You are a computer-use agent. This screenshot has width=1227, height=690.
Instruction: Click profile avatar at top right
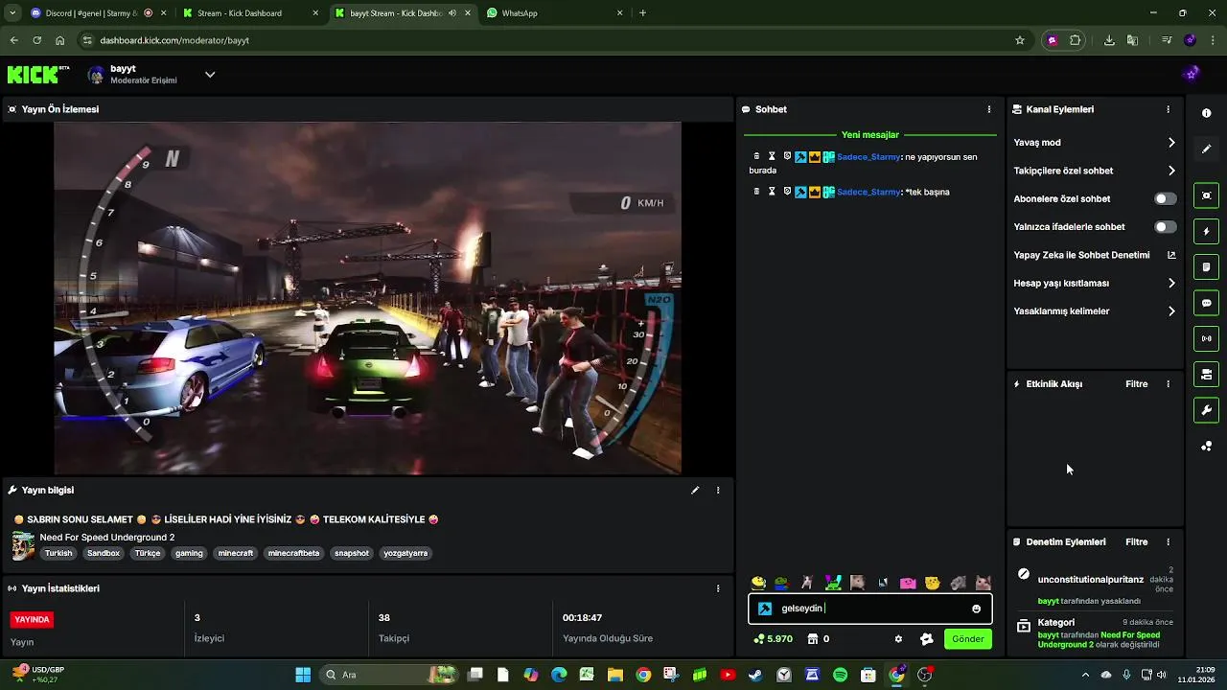tap(1192, 74)
